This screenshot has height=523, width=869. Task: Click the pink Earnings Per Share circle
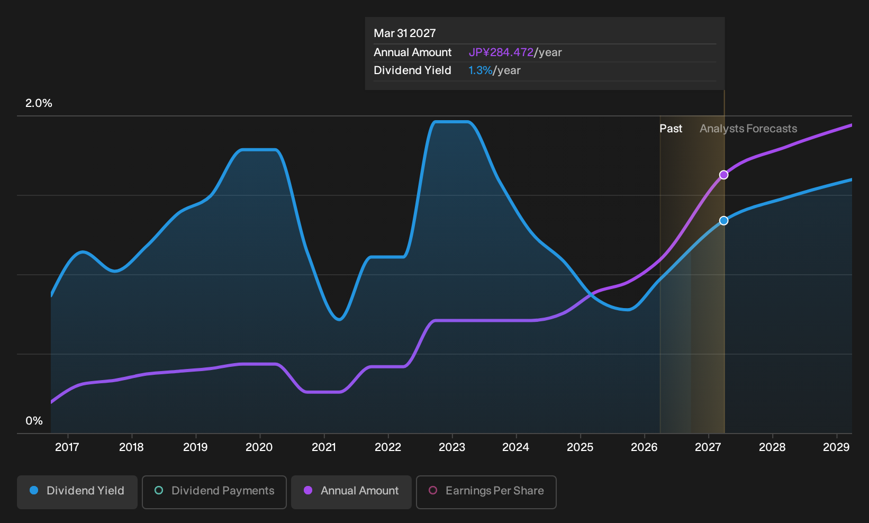coord(433,490)
